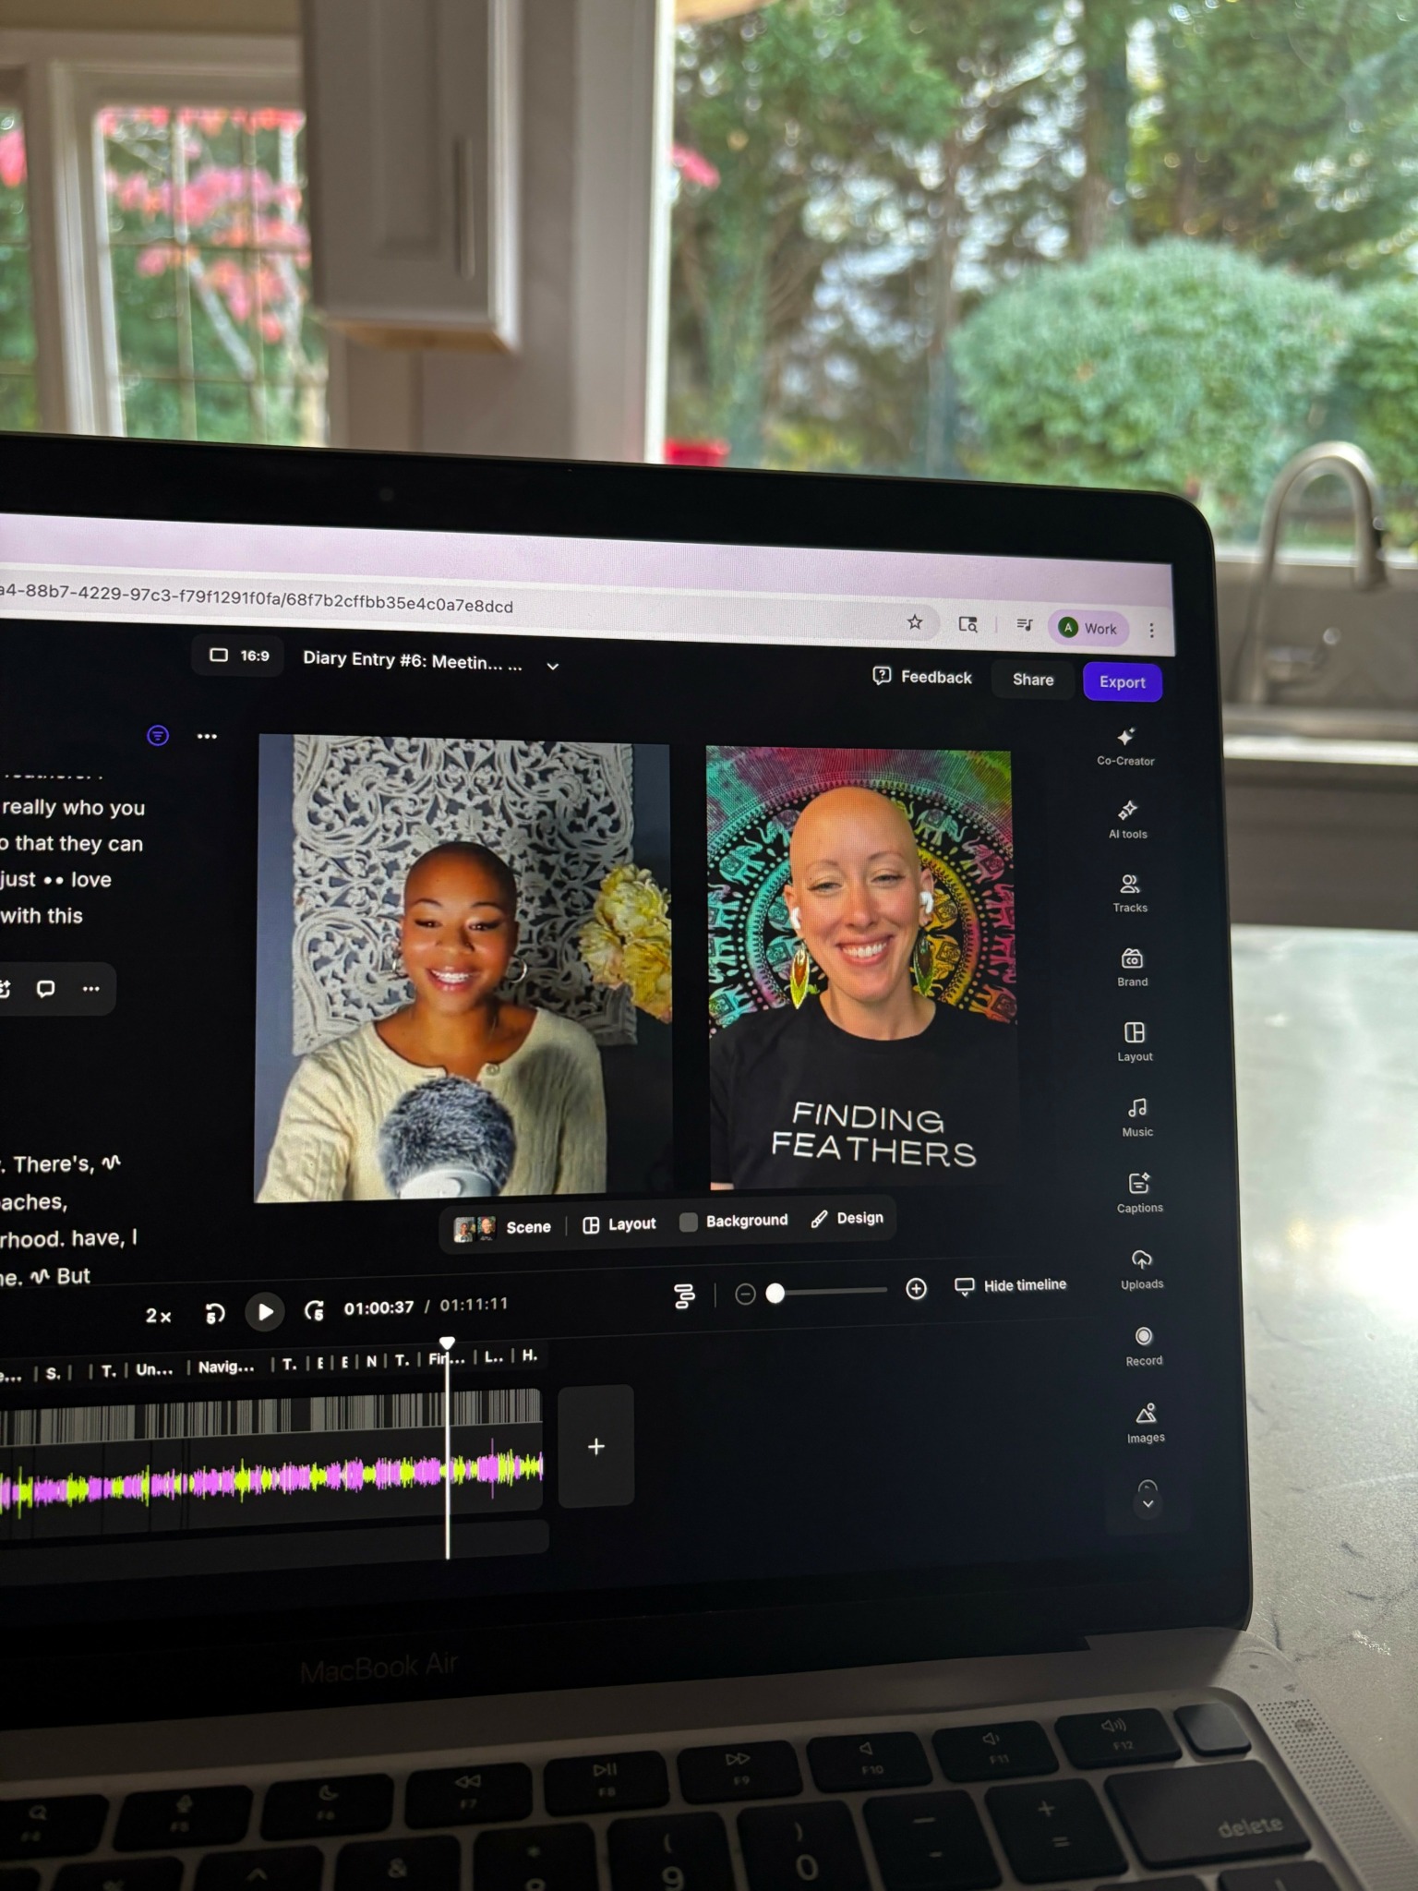
Task: Select the 'L..' scene marker
Action: click(x=494, y=1356)
